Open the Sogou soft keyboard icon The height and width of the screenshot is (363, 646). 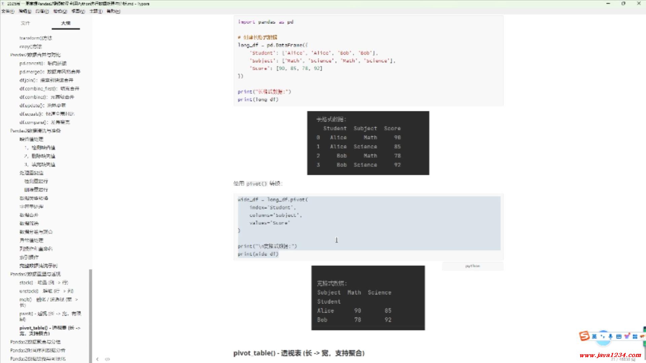click(x=618, y=336)
